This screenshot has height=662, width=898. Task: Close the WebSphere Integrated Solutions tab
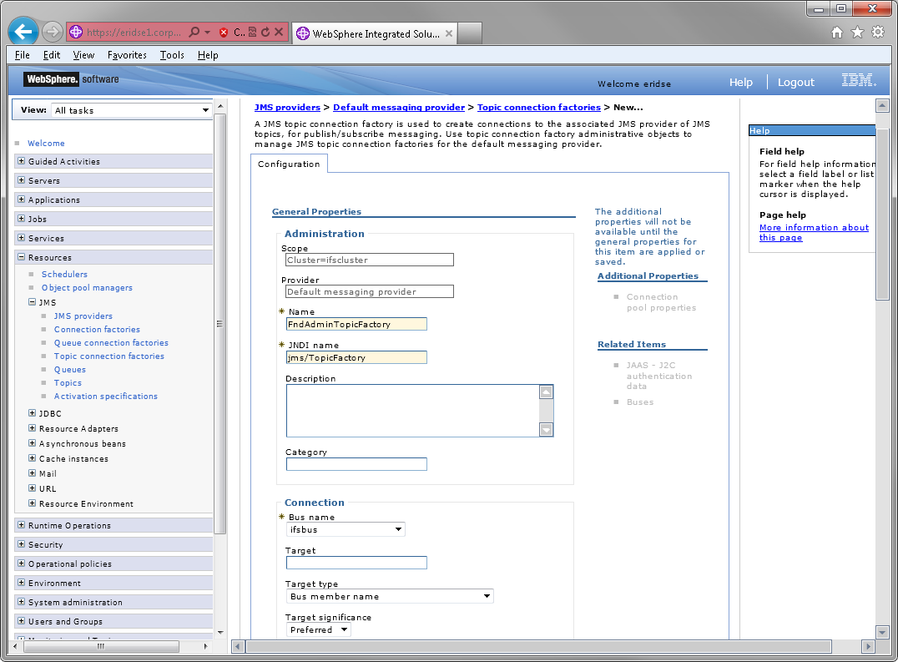click(x=449, y=33)
